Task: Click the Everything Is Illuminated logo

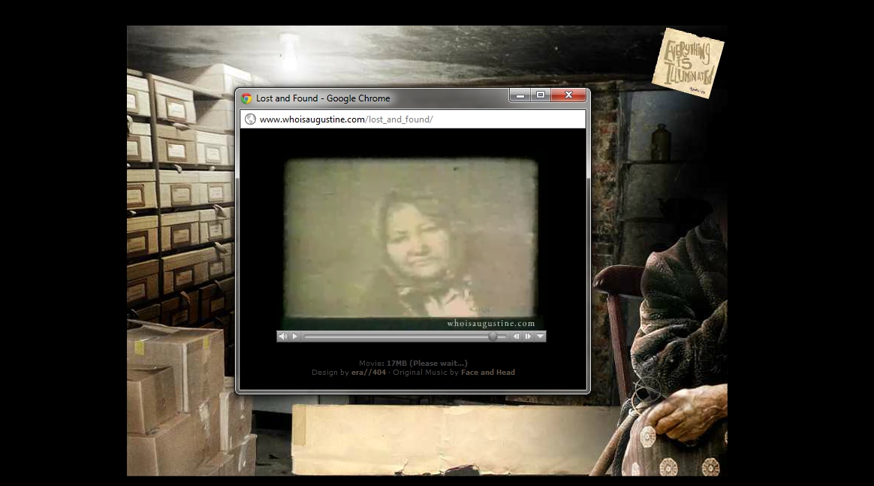Action: 687,63
